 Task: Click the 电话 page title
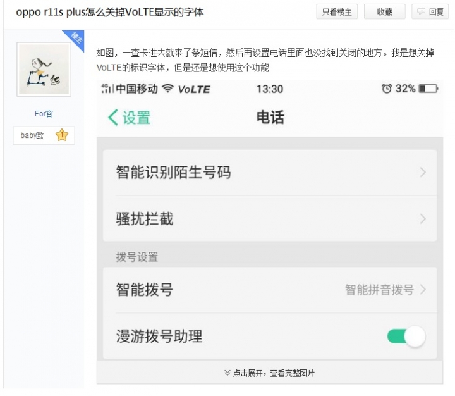[270, 118]
